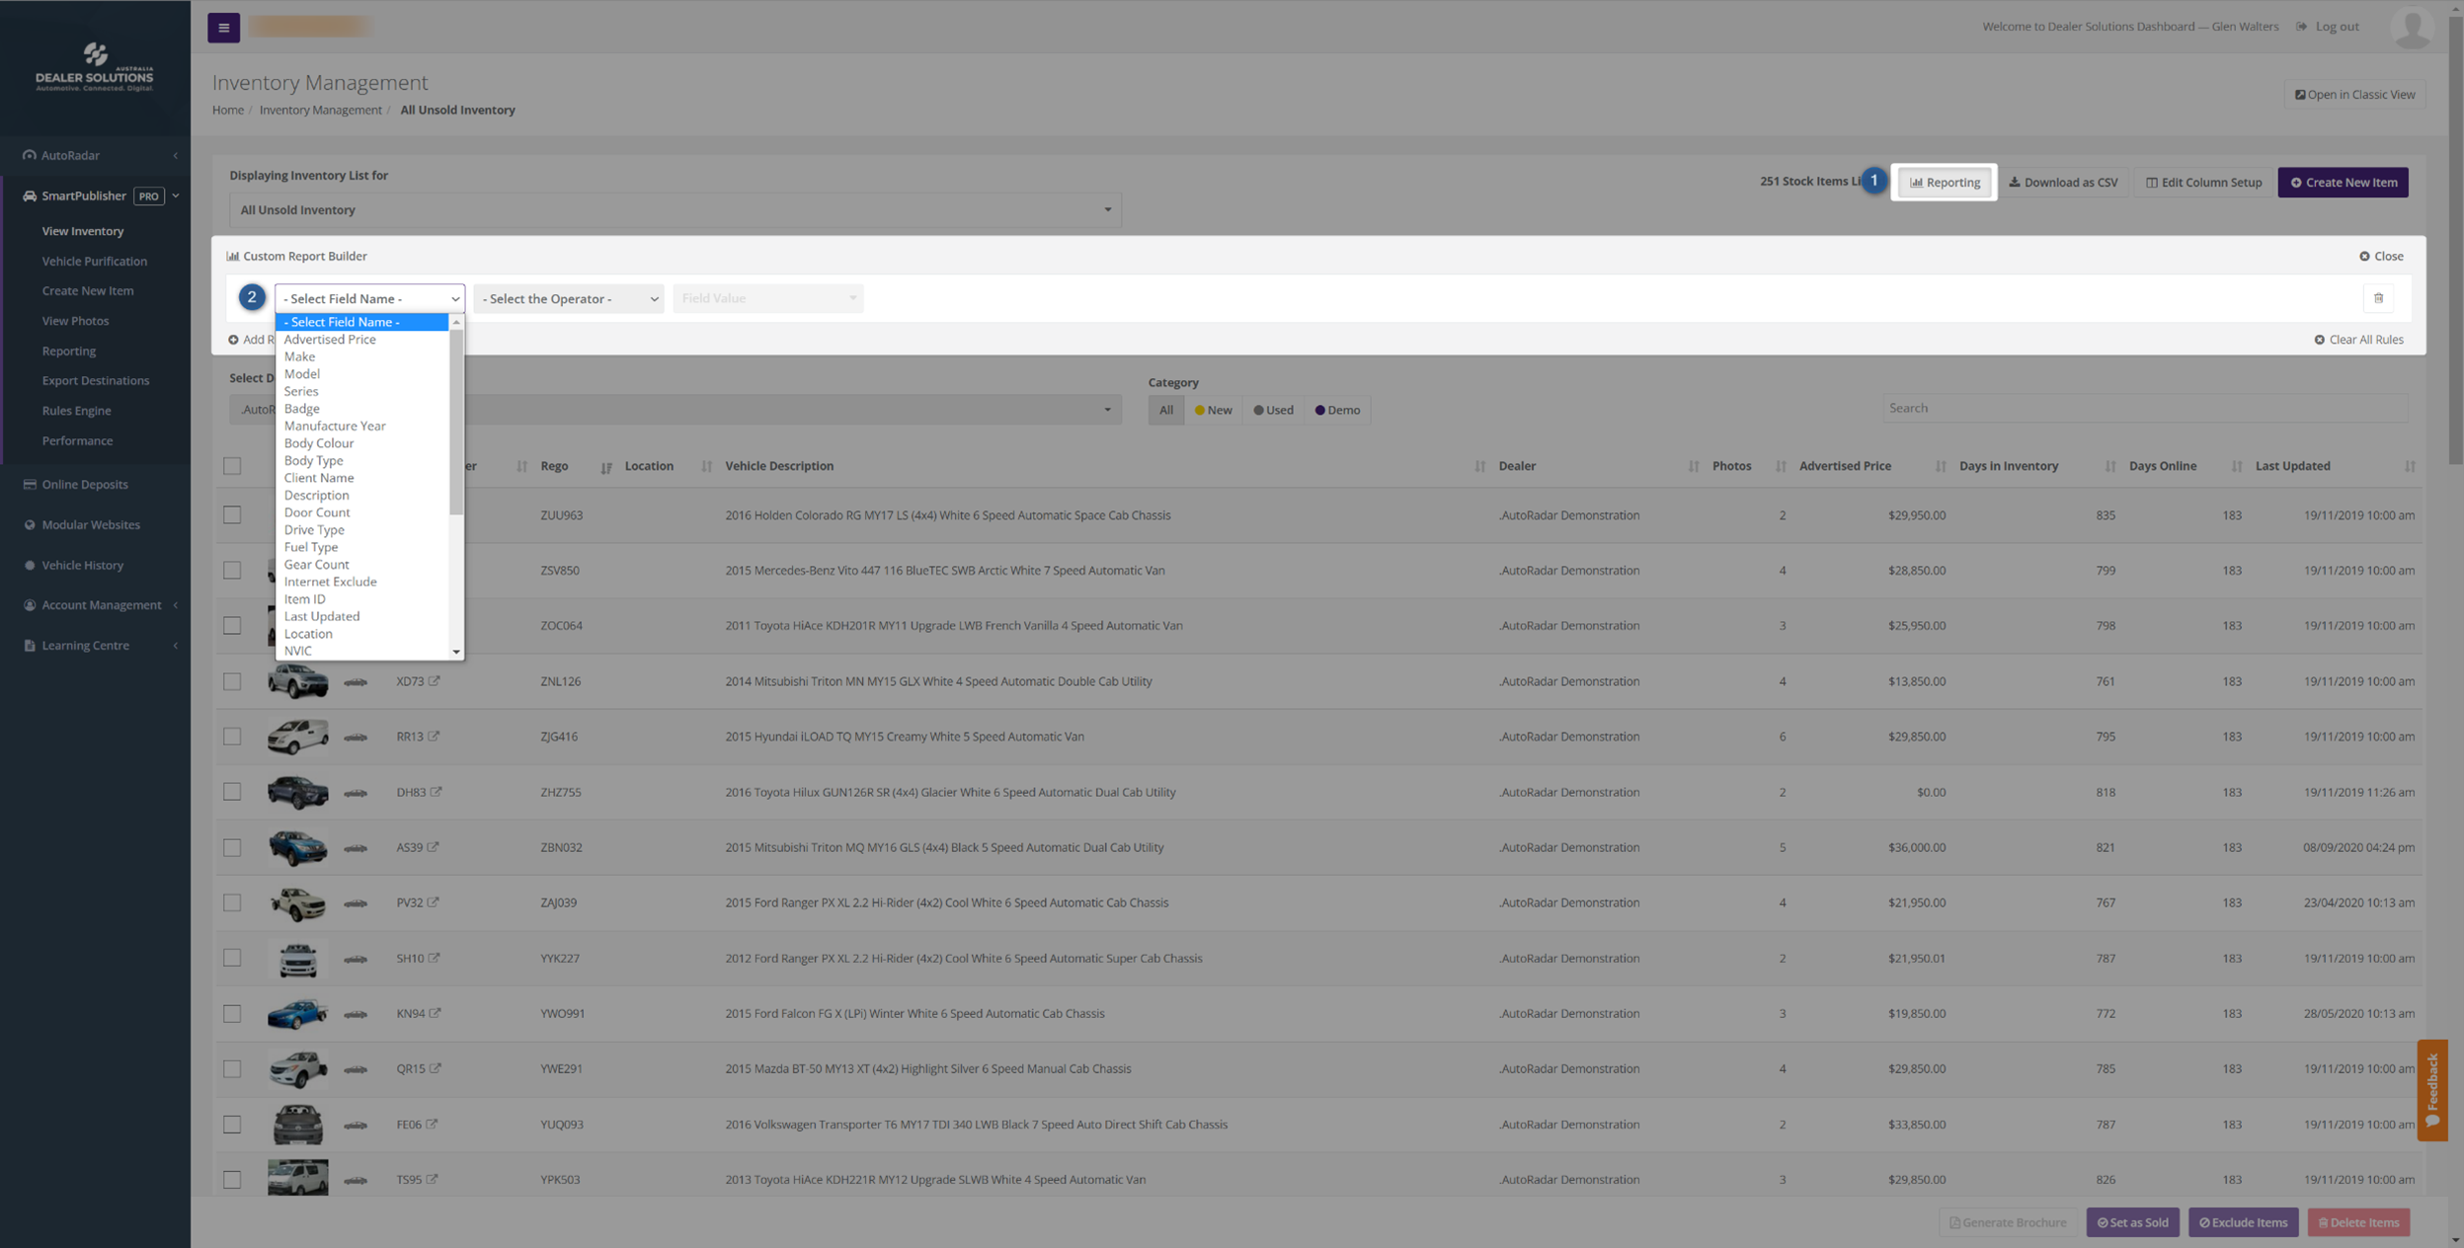Expand the Learning Centre sidebar section

point(95,646)
